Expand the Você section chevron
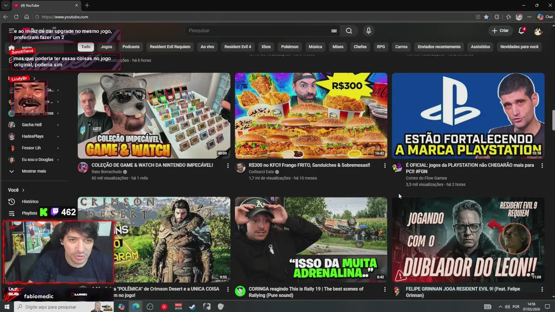This screenshot has height=312, width=555. pyautogui.click(x=23, y=190)
